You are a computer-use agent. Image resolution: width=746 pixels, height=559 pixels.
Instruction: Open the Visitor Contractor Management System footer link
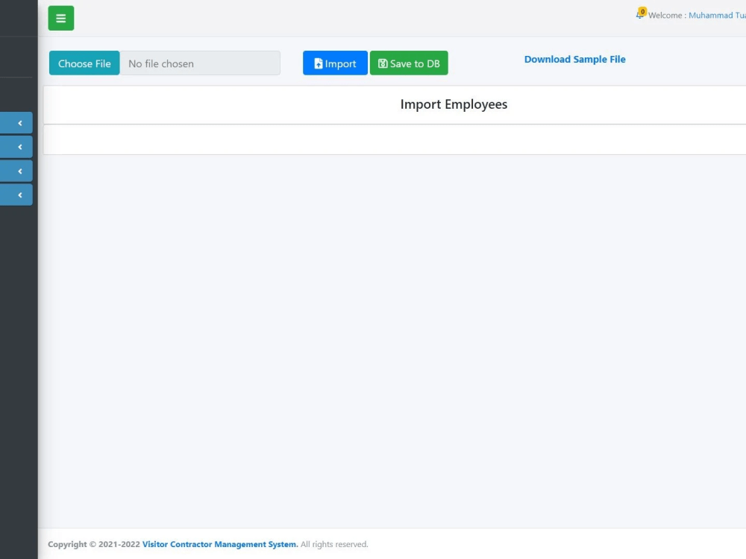219,544
